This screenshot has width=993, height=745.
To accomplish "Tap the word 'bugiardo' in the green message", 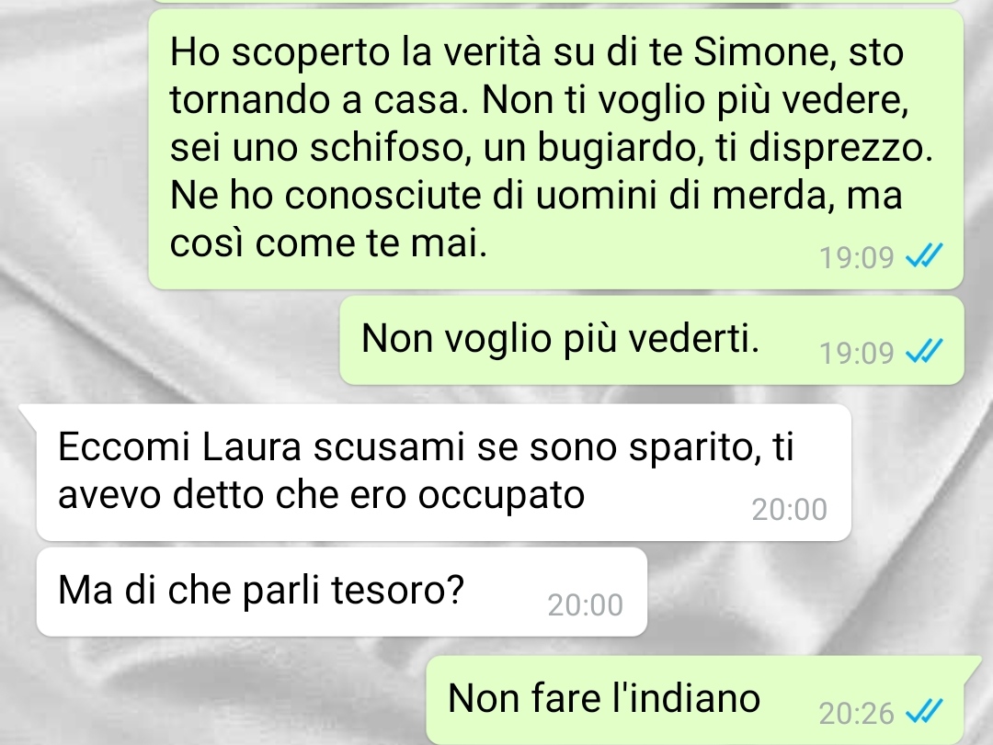I will pyautogui.click(x=620, y=148).
